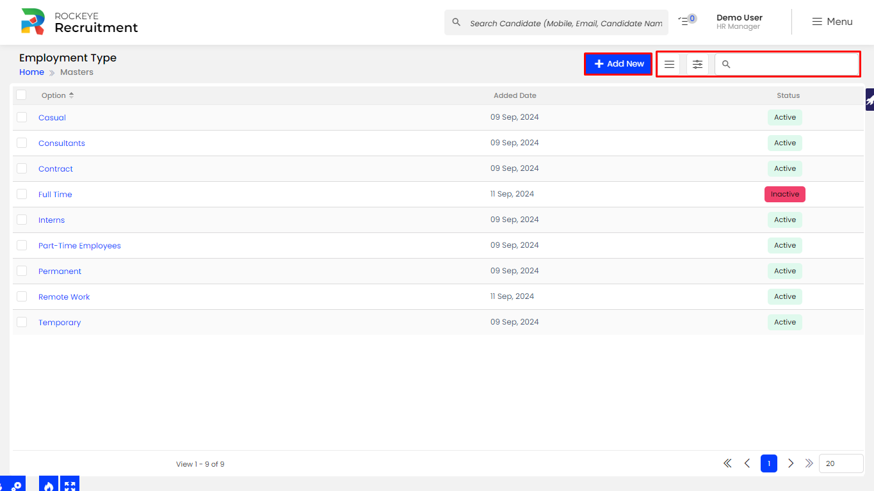874x491 pixels.
Task: Click the Employment Type search field
Action: (x=786, y=64)
